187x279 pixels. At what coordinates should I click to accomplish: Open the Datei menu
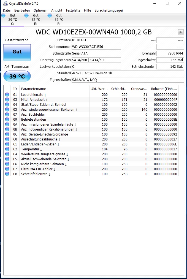(7, 10)
